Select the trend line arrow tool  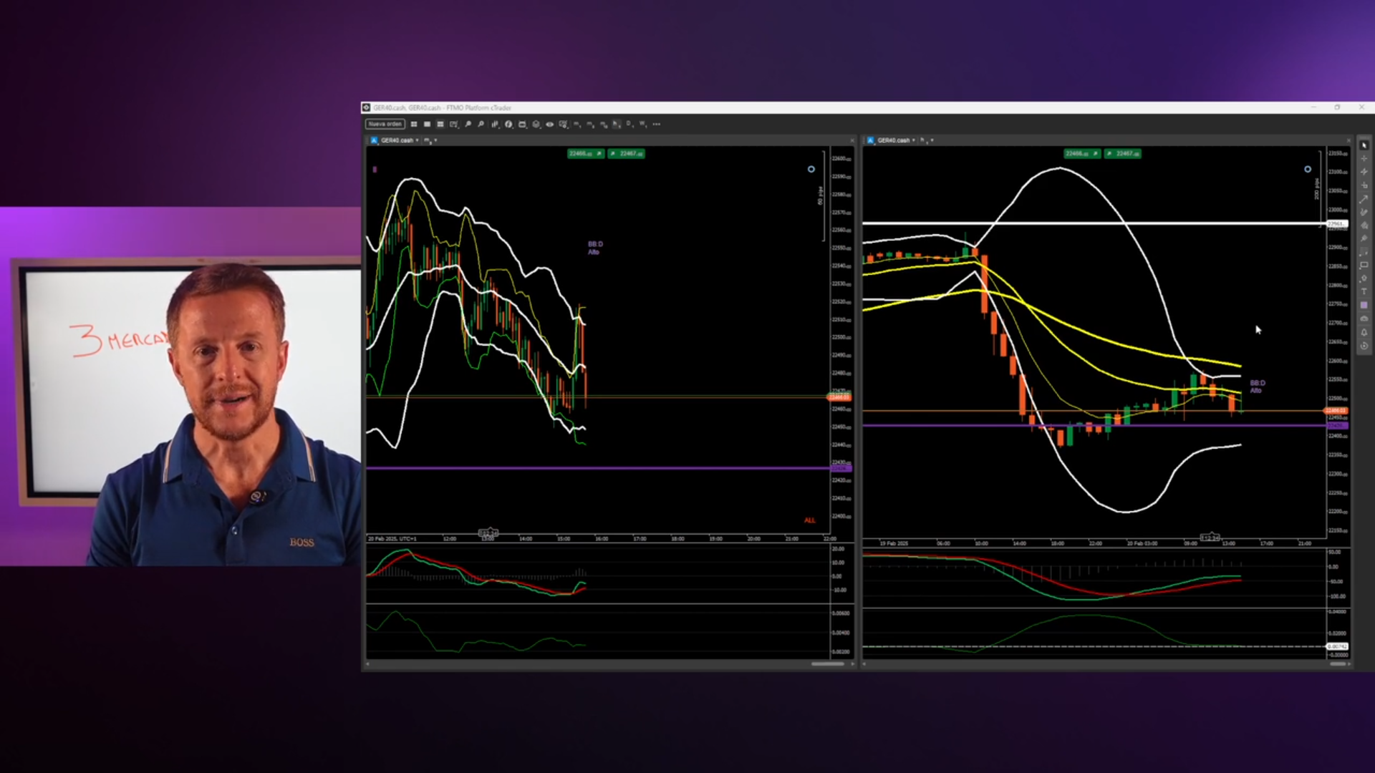point(1364,199)
